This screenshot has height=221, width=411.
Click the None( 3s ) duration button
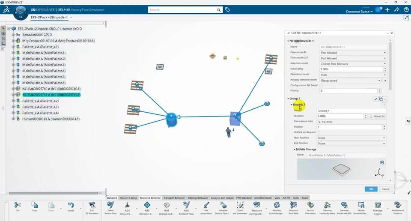pos(378,116)
